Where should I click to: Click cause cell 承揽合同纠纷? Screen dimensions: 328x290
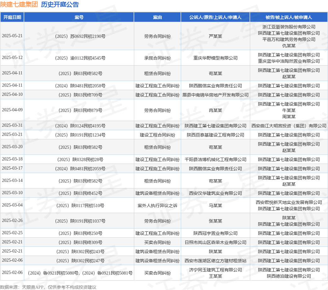[x=157, y=58]
